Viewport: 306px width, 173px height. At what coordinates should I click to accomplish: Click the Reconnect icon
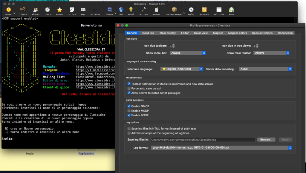click(204, 11)
